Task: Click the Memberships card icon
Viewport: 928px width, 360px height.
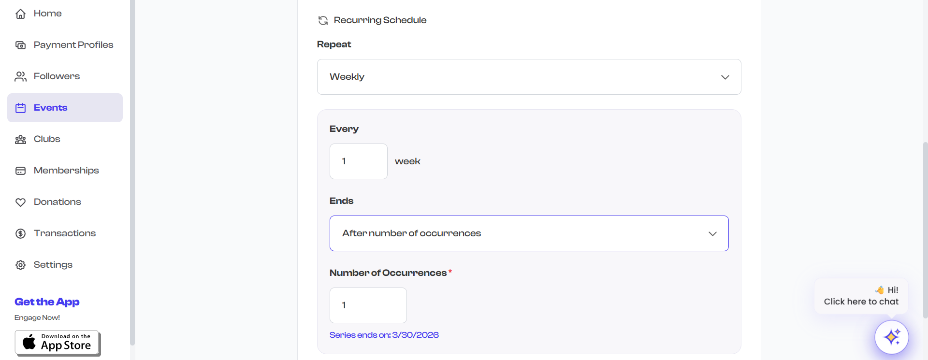Action: point(20,171)
